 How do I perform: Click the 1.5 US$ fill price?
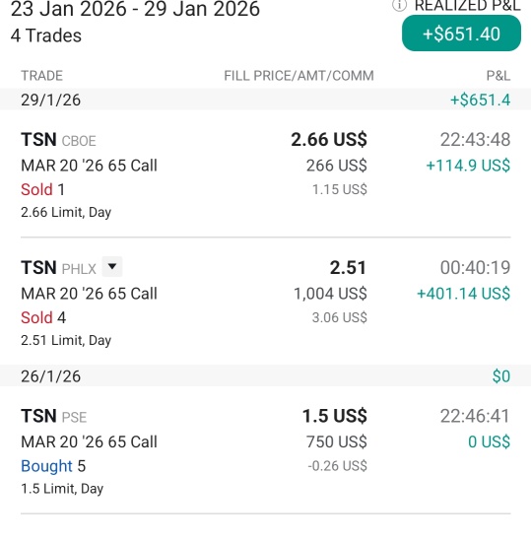click(334, 416)
